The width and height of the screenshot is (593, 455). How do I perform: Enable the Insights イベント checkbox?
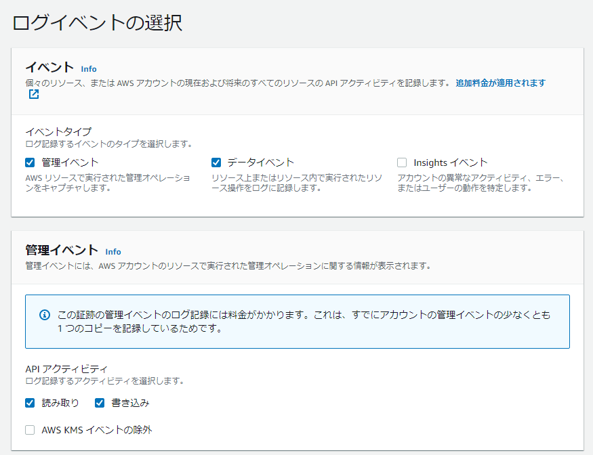tap(402, 162)
